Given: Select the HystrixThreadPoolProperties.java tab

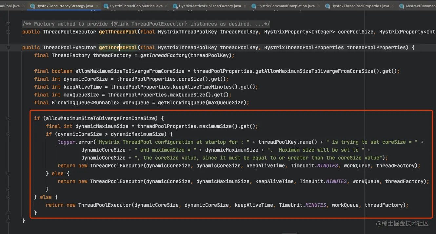Looking at the screenshot, I should tap(360, 6).
